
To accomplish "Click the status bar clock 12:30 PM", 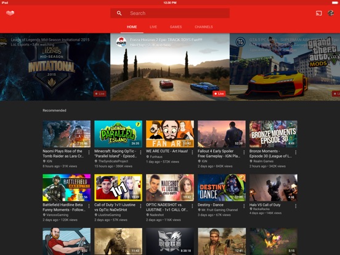I will 170,2.
